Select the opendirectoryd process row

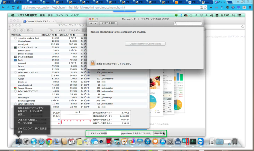point(79,85)
